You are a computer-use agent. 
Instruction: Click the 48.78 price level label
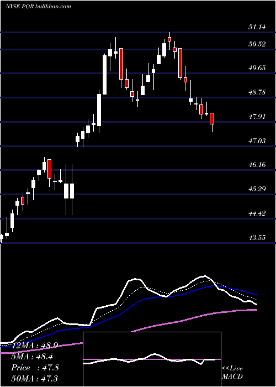click(x=257, y=92)
